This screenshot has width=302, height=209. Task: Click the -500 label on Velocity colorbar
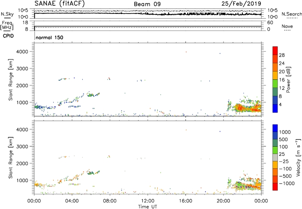click(285, 176)
